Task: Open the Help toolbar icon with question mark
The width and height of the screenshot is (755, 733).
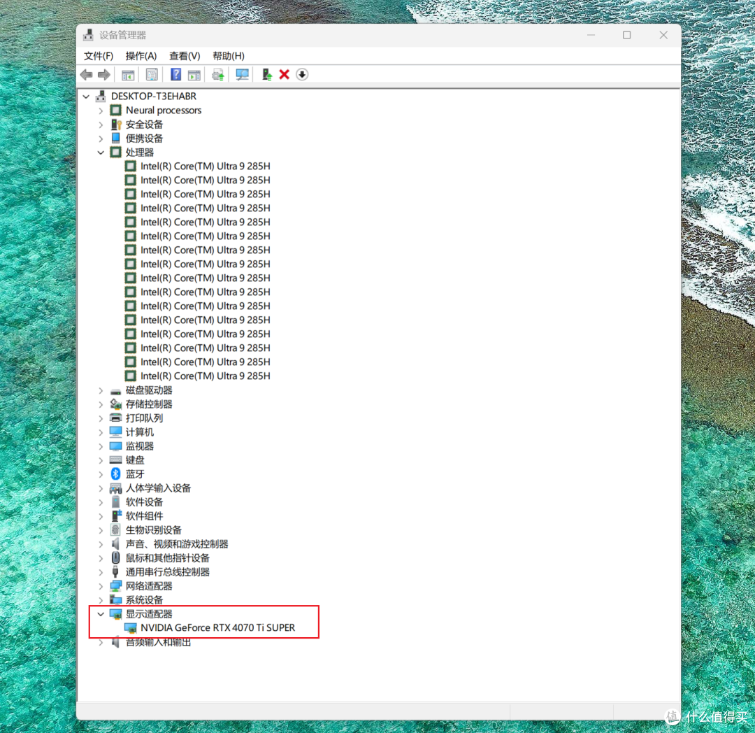Action: coord(175,75)
